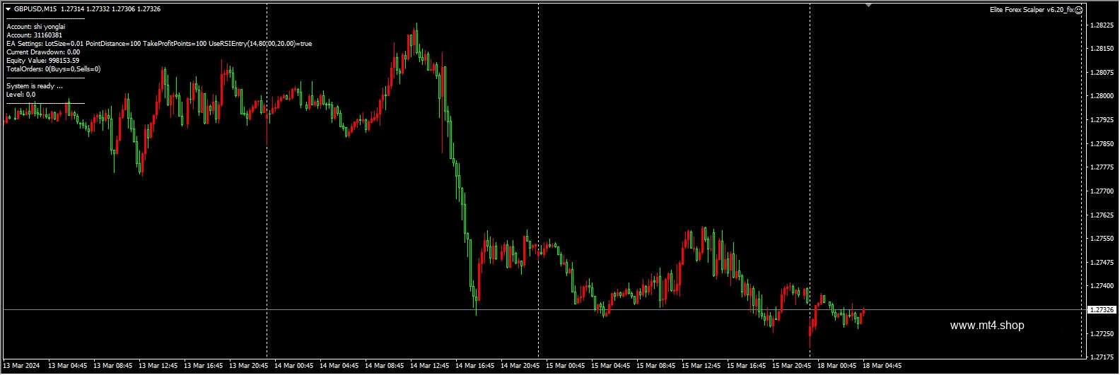Click the 'Account: 31160381' line
Screen dimensions: 1120x375
(x=34, y=35)
